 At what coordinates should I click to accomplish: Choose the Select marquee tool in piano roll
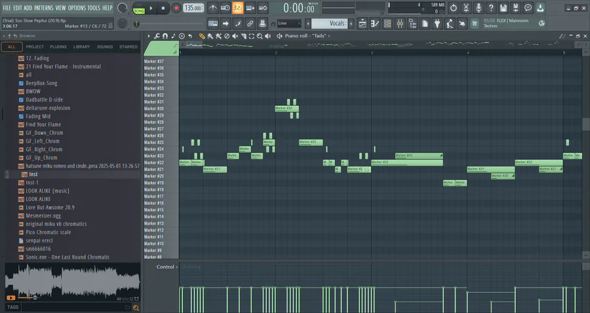[251, 36]
